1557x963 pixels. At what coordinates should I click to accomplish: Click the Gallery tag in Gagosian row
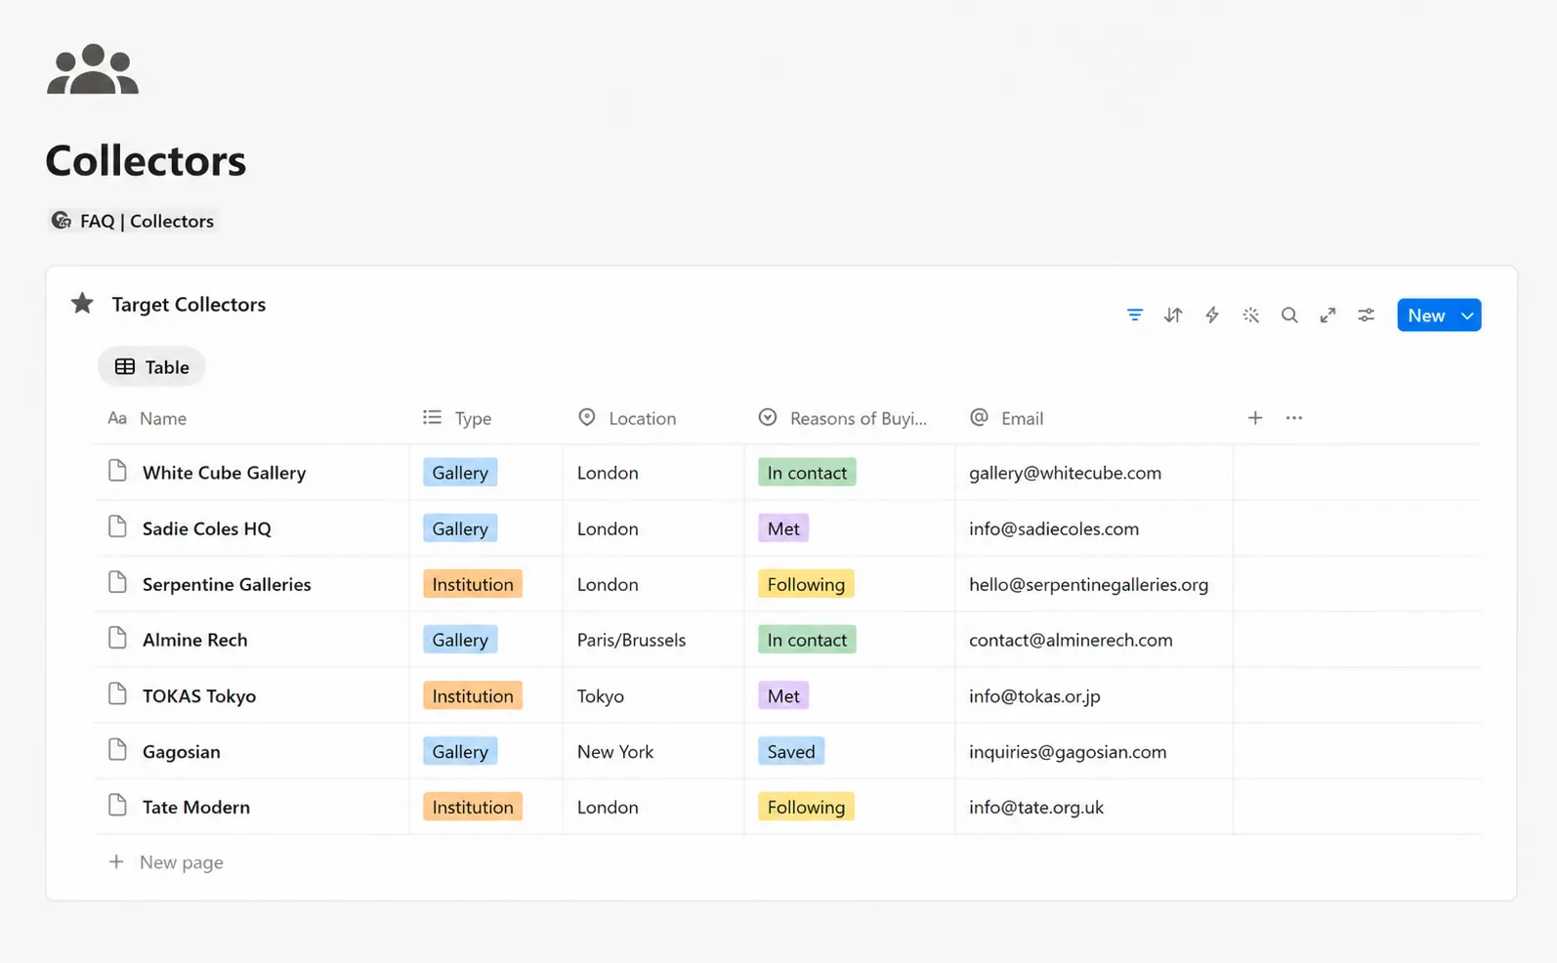[x=460, y=751]
